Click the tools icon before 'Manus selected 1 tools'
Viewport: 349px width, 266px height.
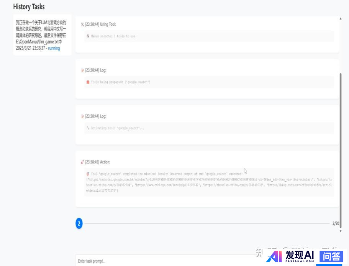88,36
